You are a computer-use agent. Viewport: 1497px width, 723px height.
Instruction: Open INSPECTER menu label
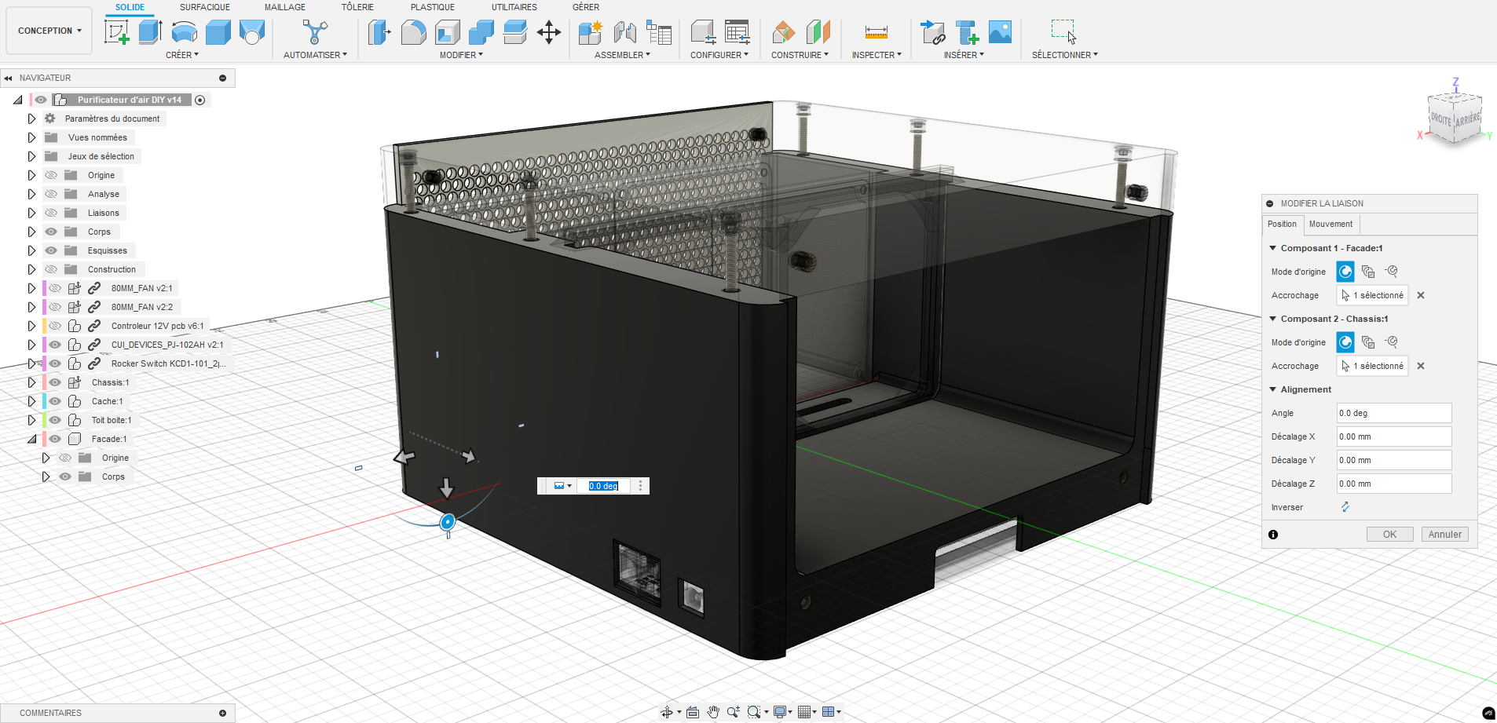coord(877,55)
